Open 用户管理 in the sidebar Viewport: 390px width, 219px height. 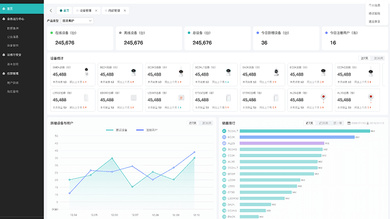click(x=13, y=83)
